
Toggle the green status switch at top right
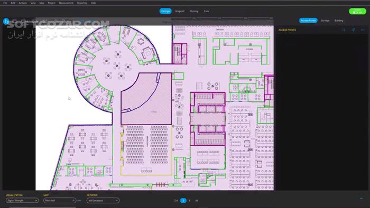[x=357, y=11]
